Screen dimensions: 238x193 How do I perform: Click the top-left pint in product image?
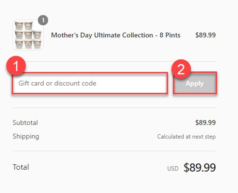pos(19,26)
